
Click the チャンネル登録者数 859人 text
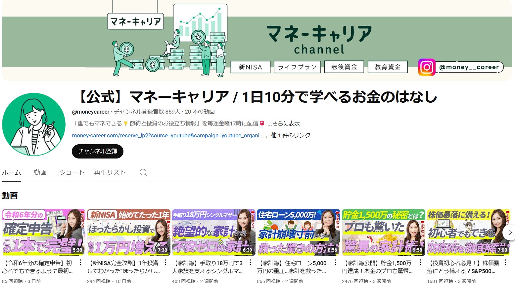(x=147, y=112)
